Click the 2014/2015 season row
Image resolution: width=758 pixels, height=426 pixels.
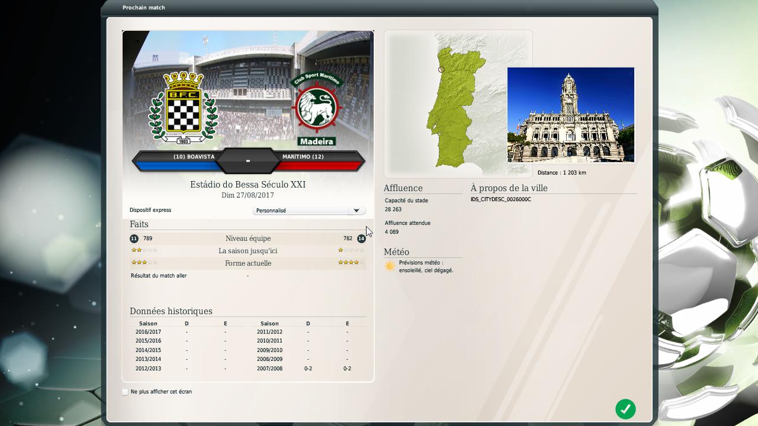click(x=187, y=350)
